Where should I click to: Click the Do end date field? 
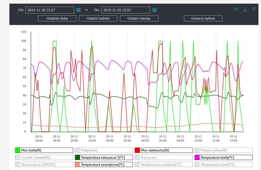[x=126, y=10]
